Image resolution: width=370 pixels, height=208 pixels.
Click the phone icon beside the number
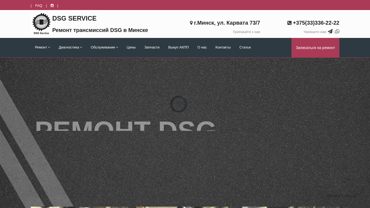(289, 23)
